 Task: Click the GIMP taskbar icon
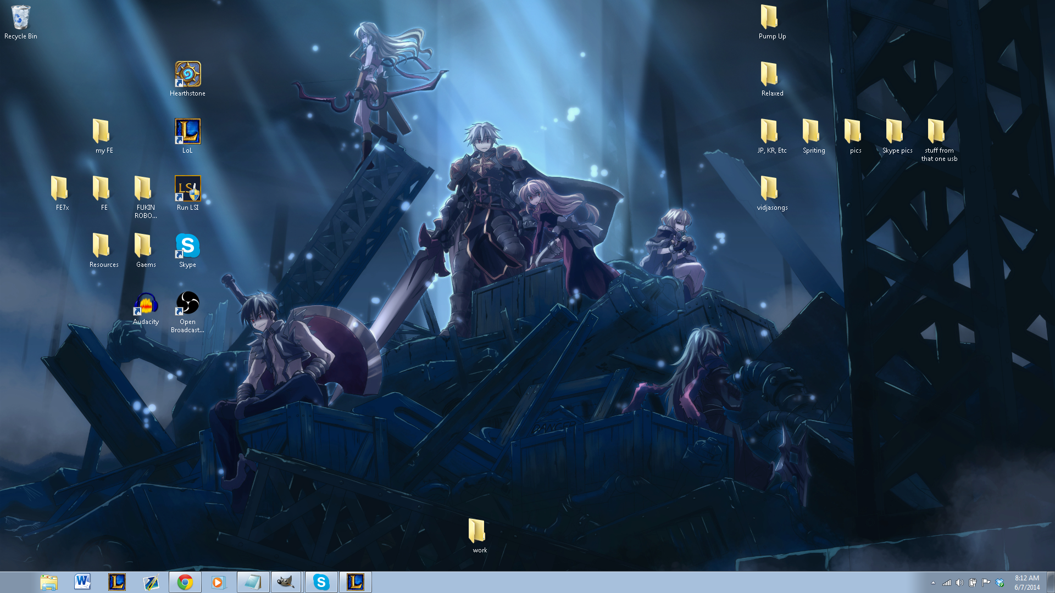285,582
